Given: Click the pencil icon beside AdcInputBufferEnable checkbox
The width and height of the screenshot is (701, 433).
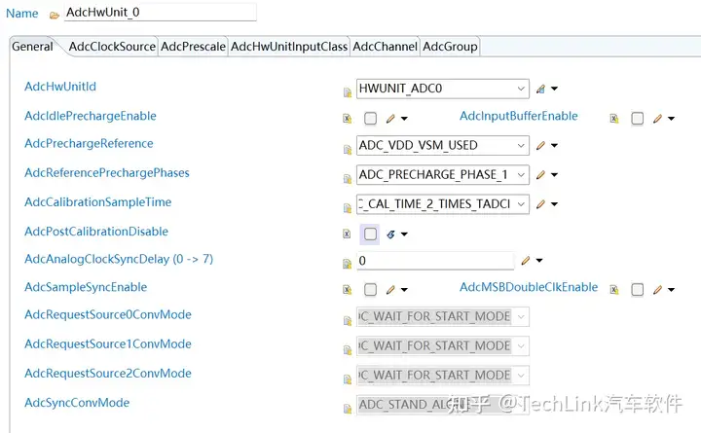Looking at the screenshot, I should coord(658,119).
